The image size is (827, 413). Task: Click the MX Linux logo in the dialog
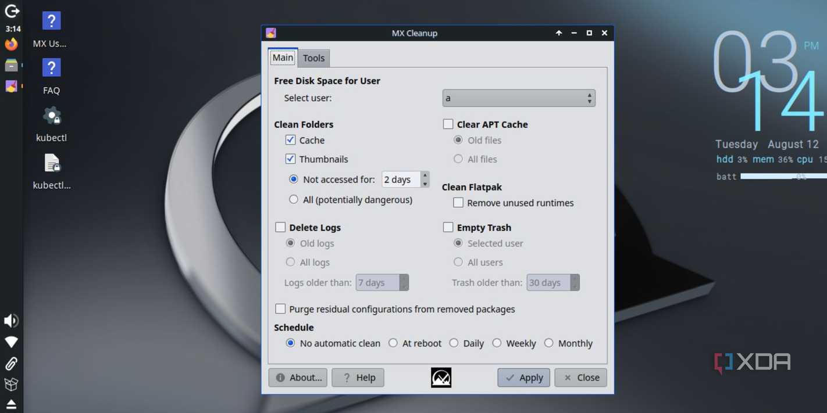[441, 378]
